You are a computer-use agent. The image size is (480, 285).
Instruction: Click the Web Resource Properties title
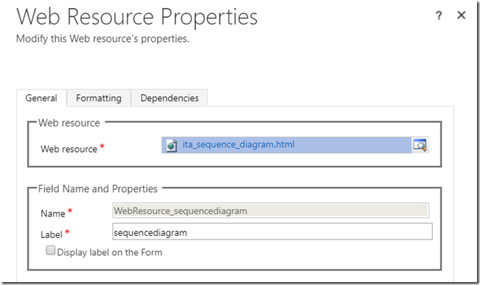tap(137, 17)
